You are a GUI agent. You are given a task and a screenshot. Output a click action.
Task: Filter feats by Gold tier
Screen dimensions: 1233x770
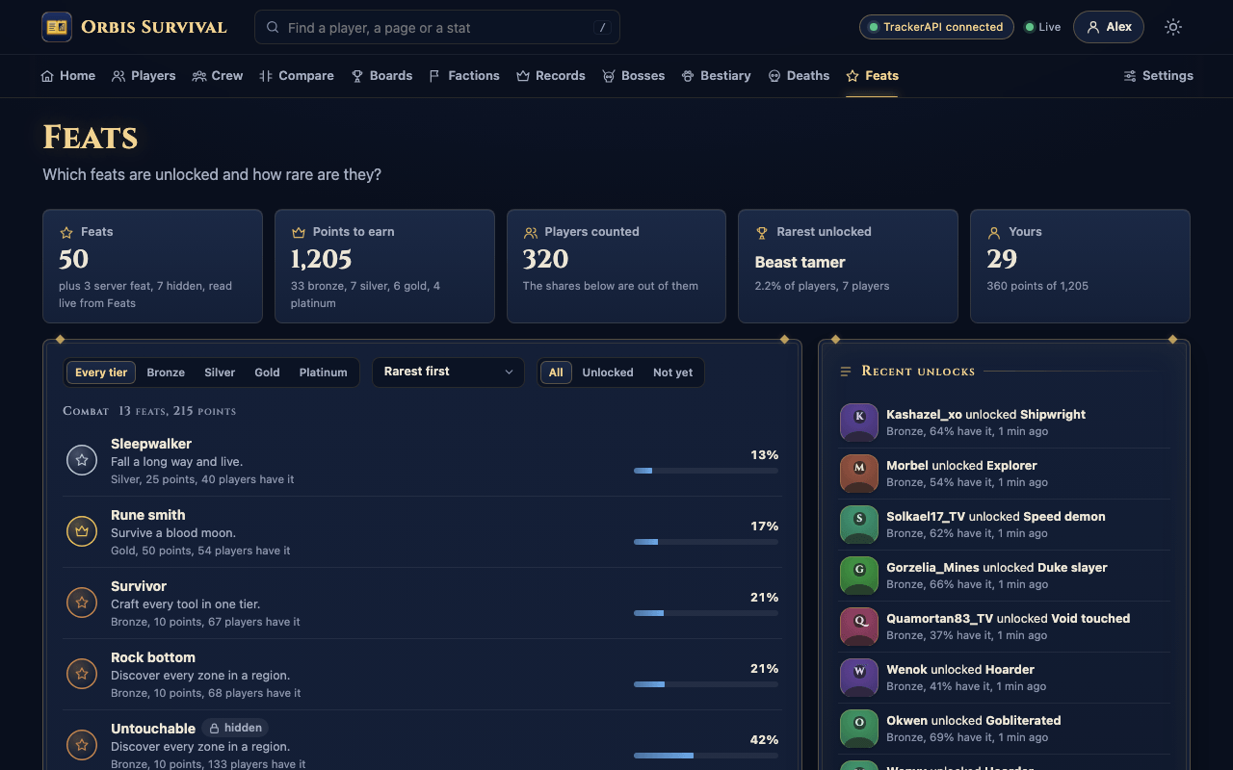click(x=267, y=372)
